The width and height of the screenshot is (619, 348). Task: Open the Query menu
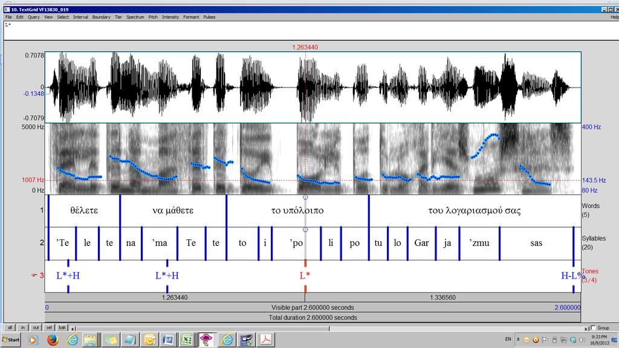34,17
